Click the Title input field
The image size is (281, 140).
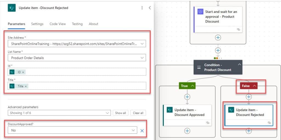pos(77,86)
